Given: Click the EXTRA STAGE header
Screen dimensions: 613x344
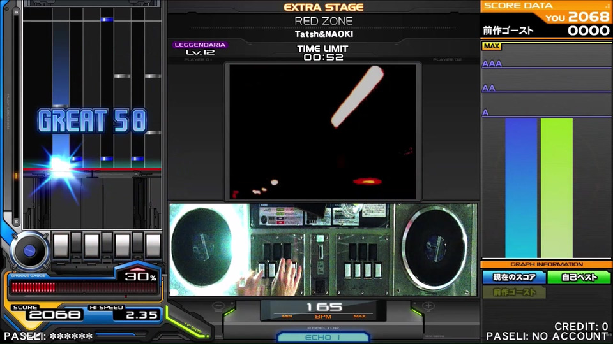Looking at the screenshot, I should pyautogui.click(x=323, y=7).
